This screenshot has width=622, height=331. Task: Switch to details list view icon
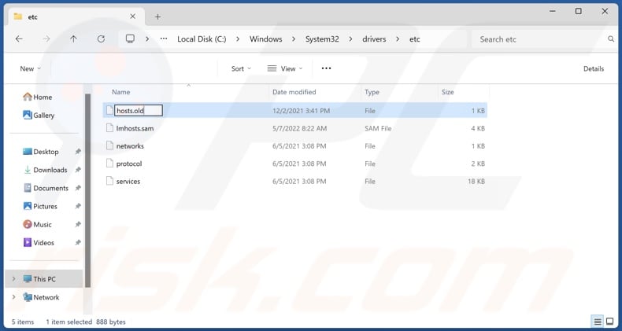598,322
